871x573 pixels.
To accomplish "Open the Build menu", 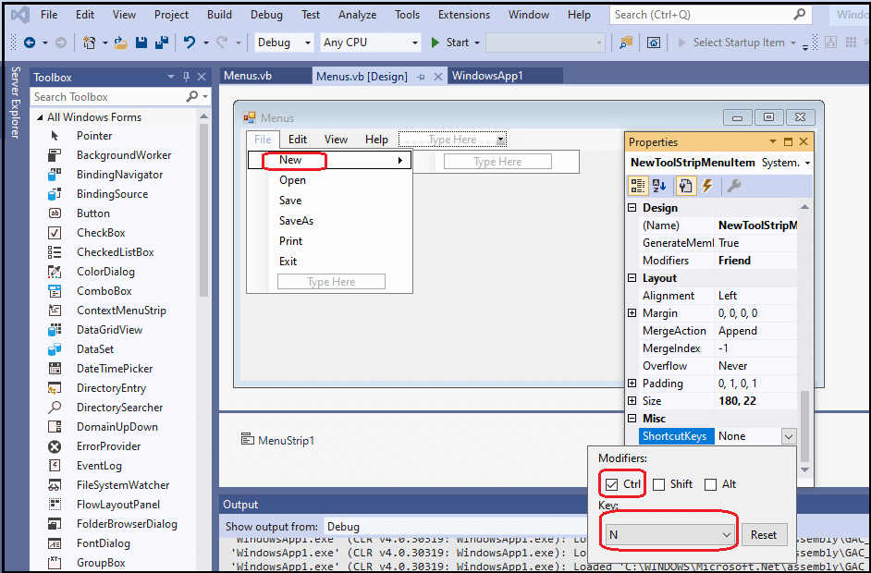I will click(219, 15).
